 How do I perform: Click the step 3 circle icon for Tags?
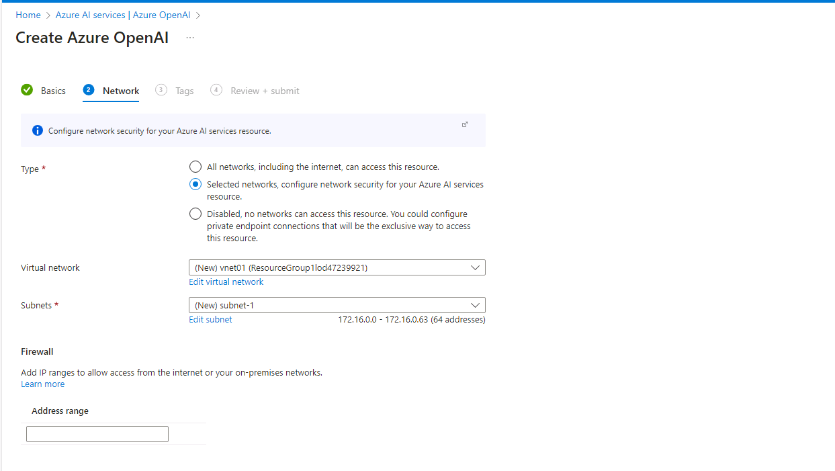click(161, 90)
